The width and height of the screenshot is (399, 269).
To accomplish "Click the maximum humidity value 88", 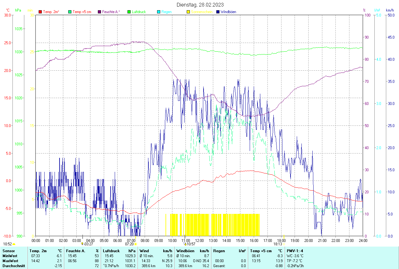I will coord(97,261).
